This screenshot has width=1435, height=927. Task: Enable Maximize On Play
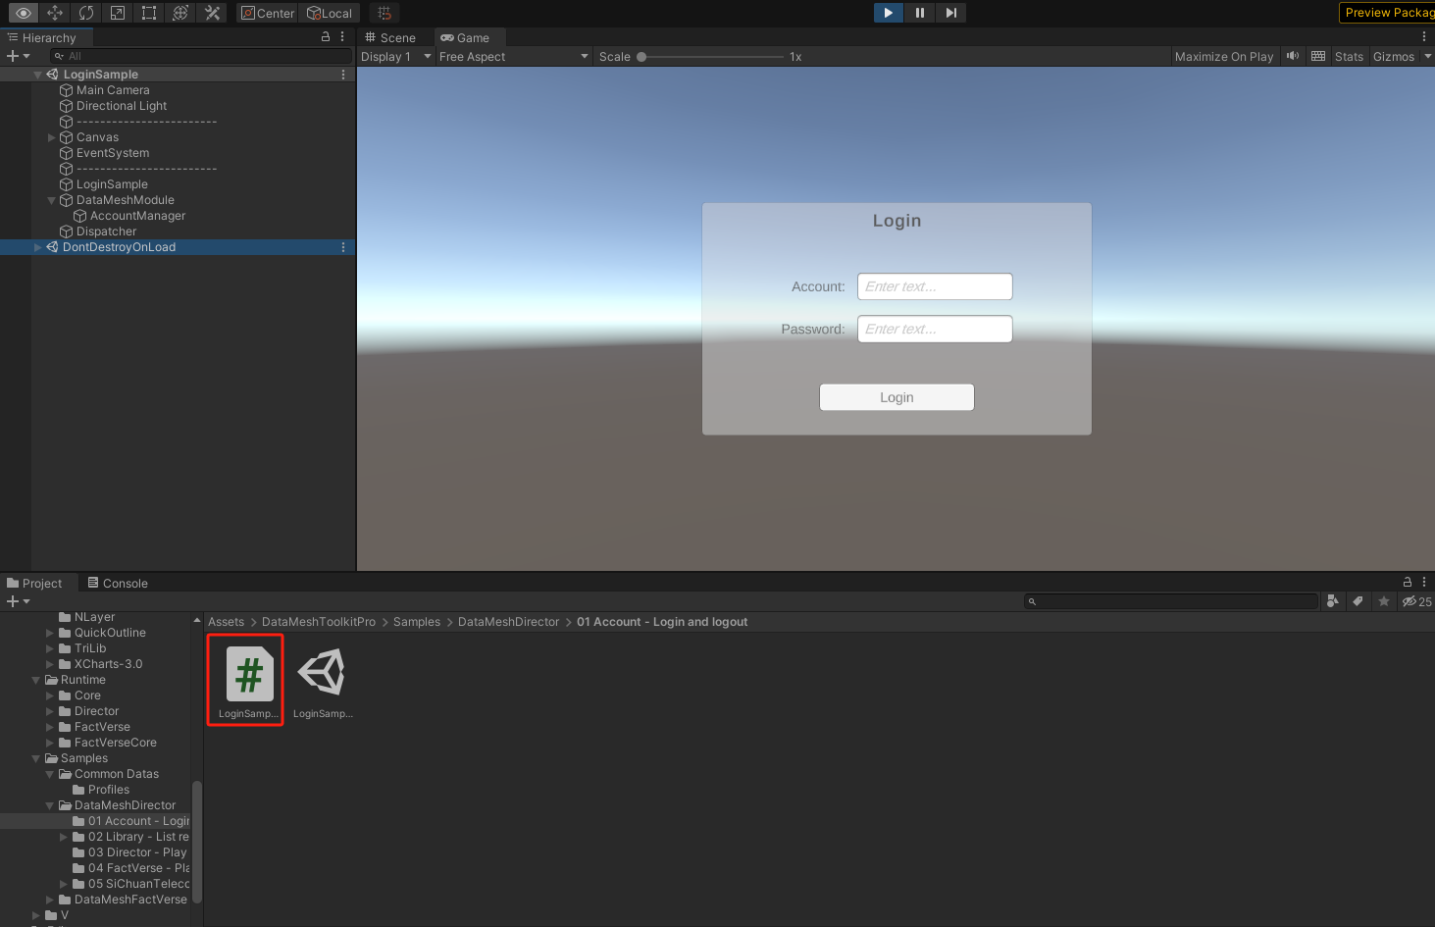click(x=1223, y=56)
